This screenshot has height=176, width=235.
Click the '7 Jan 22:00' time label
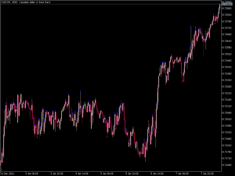207,174
